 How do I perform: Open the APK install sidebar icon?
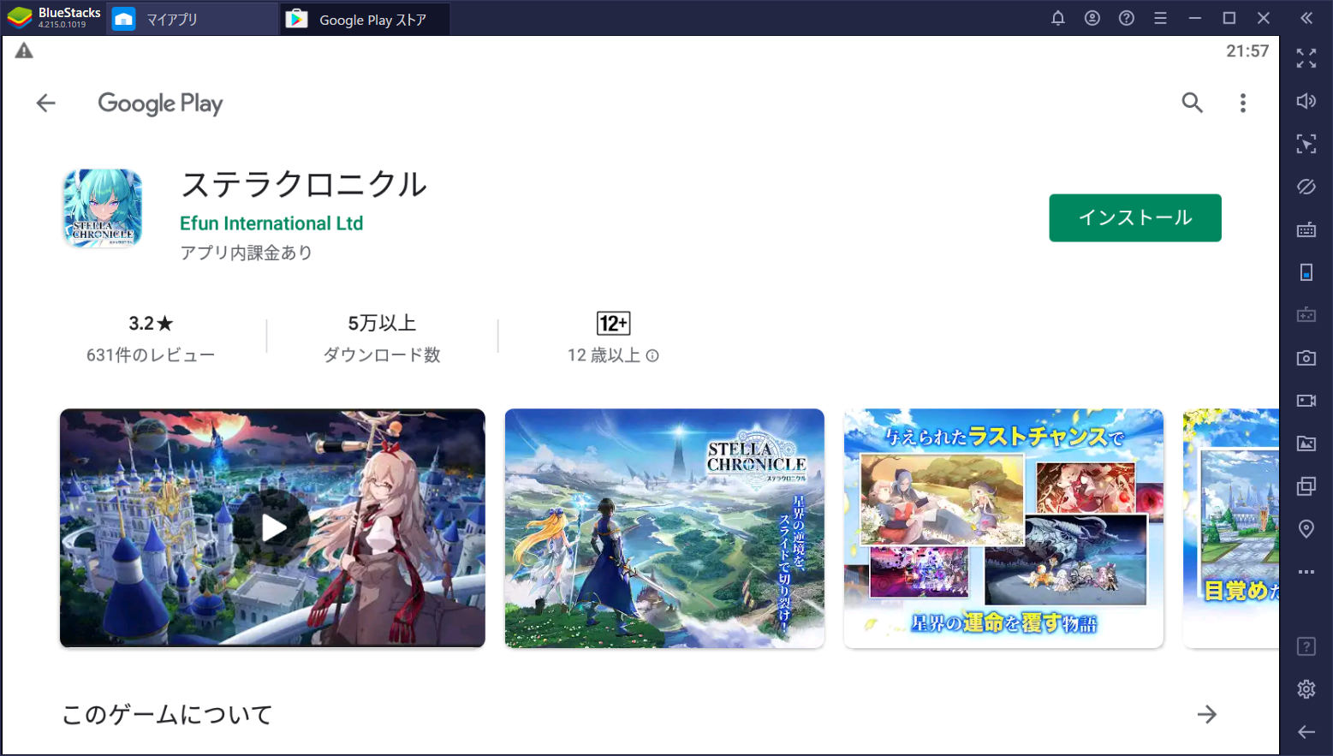click(1306, 315)
